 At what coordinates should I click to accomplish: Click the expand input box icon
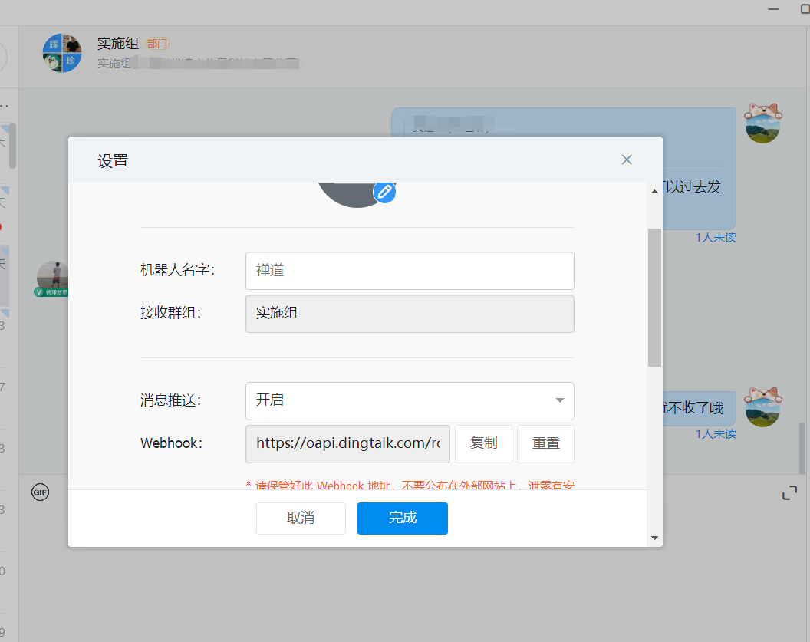[x=789, y=492]
